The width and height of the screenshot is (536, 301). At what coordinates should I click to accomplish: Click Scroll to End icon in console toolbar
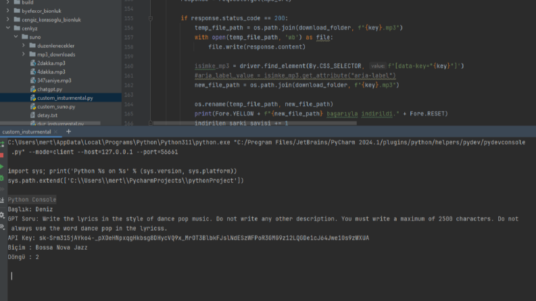(2, 200)
